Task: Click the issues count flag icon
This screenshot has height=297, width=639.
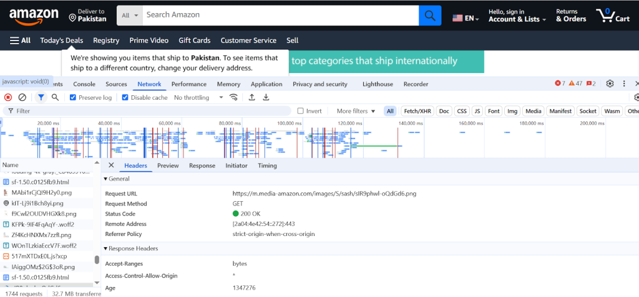Action: (x=589, y=83)
